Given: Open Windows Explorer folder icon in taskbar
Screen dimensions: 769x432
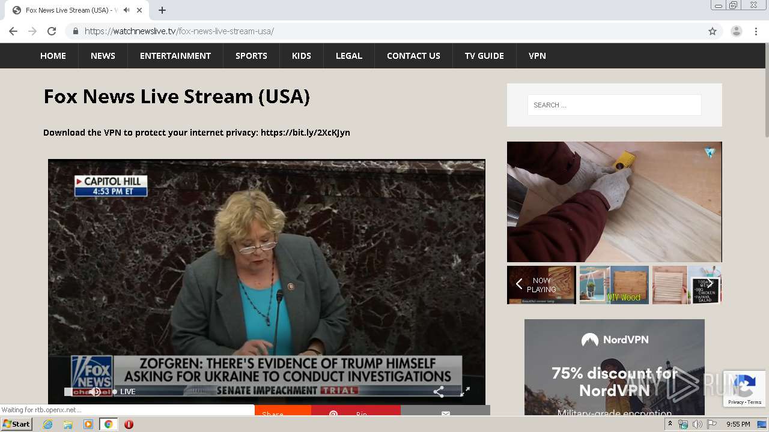Looking at the screenshot, I should (68, 424).
